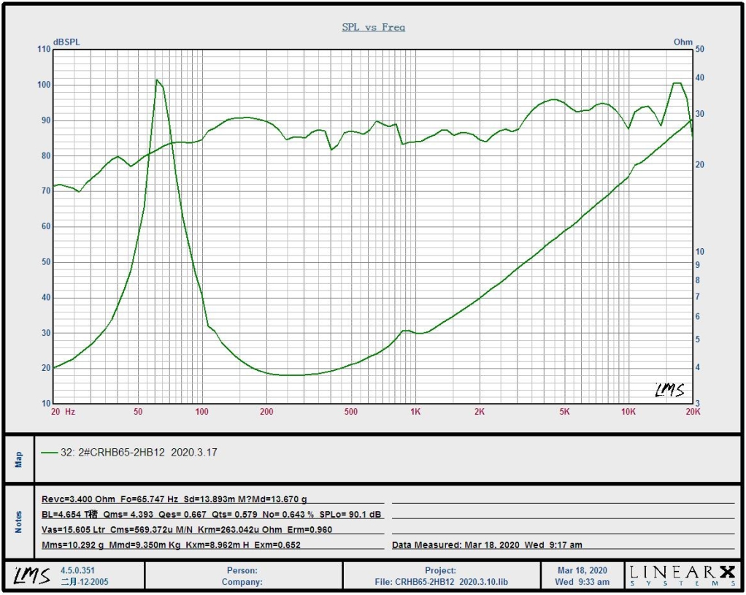Click the LMS logo inside the graph
This screenshot has width=746, height=595.
669,390
